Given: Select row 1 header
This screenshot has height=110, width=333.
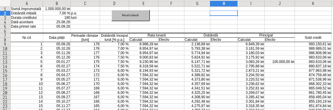Looking at the screenshot, I should point(5,9).
